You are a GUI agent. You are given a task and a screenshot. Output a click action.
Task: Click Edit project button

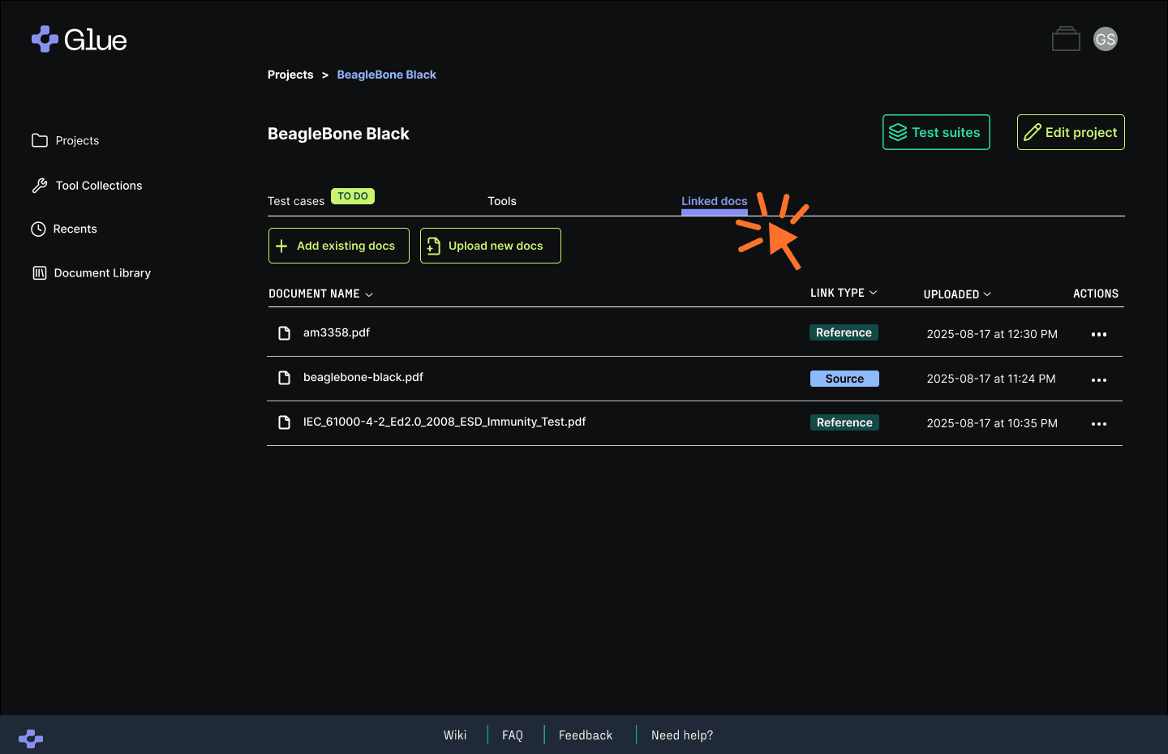[1071, 132]
